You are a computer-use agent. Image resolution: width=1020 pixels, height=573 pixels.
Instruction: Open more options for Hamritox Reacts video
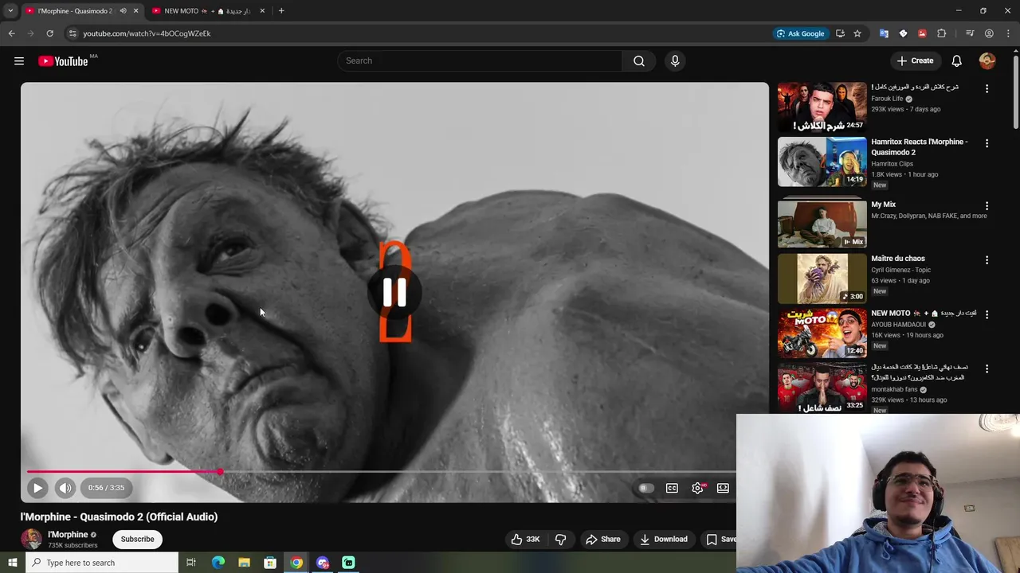tap(987, 143)
